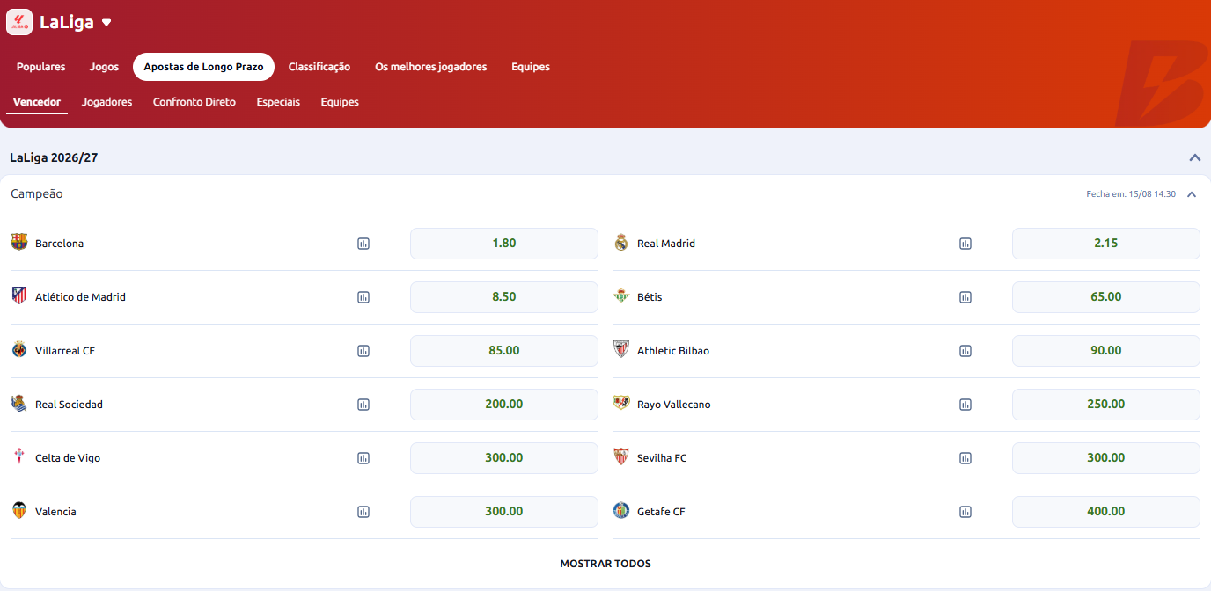Click the Campeão market title

pos(37,194)
